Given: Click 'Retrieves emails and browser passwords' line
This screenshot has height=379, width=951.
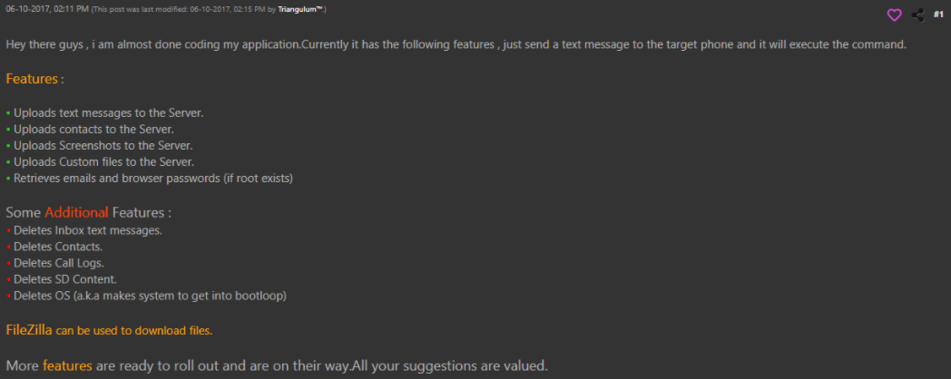Looking at the screenshot, I should coord(153,178).
